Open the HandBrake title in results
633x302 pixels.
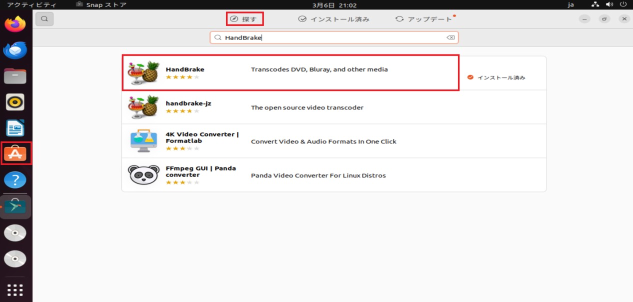[x=185, y=69]
